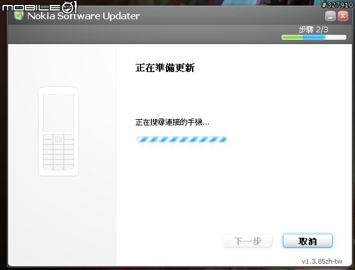Click the 正在準備更新 heading
Viewport: 355px width, 270px height.
coord(165,68)
